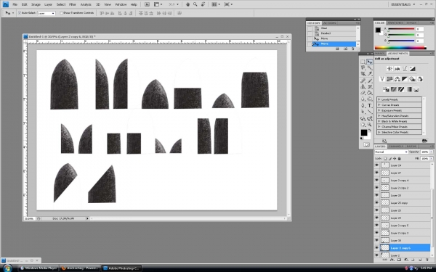Click the Hand tool in application bar
Screen dimensions: 436x272
click(x=187, y=4)
